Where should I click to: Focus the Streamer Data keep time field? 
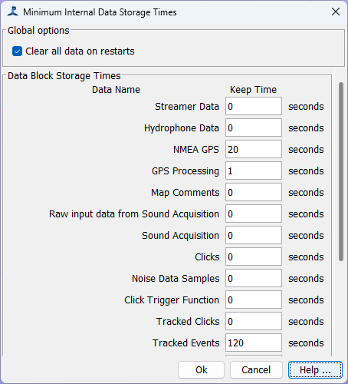coord(254,106)
